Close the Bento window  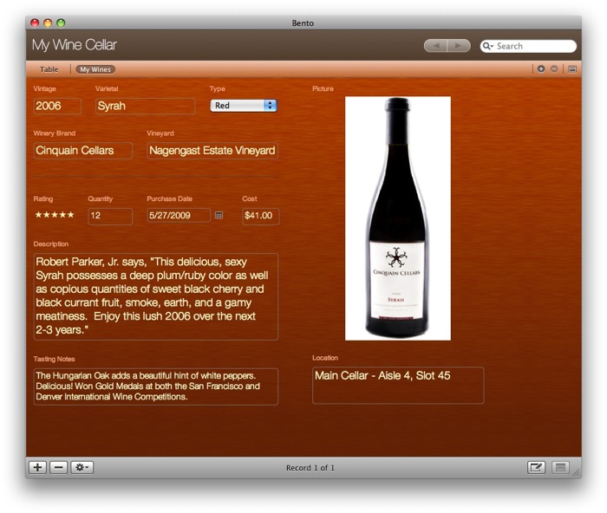click(x=35, y=23)
